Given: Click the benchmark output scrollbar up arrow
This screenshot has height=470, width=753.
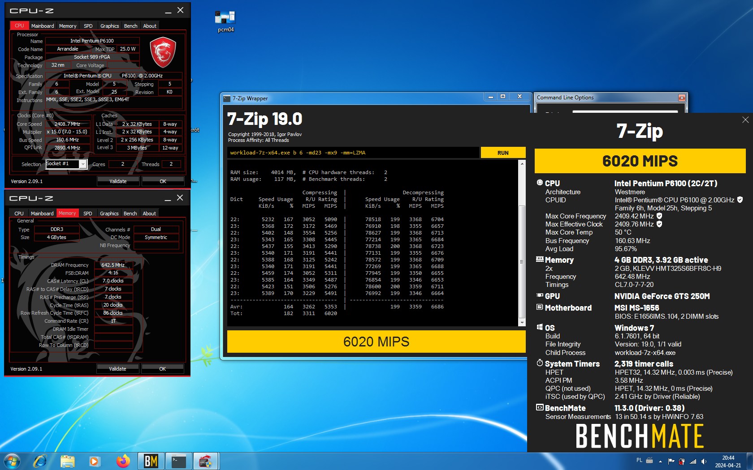Looking at the screenshot, I should coord(522,164).
